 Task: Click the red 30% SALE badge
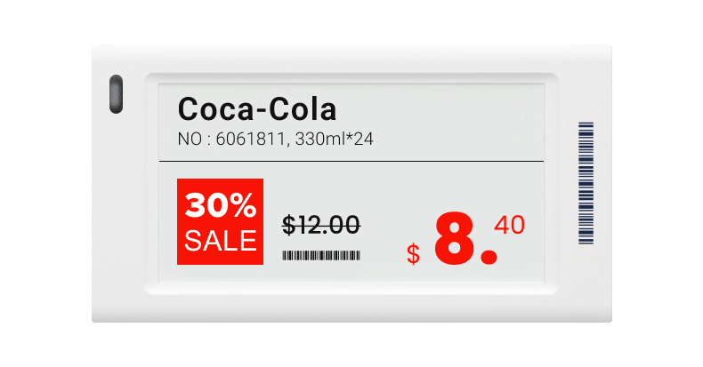tap(220, 221)
